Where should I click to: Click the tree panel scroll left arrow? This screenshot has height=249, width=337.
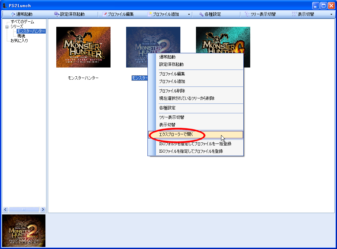pos(5,209)
